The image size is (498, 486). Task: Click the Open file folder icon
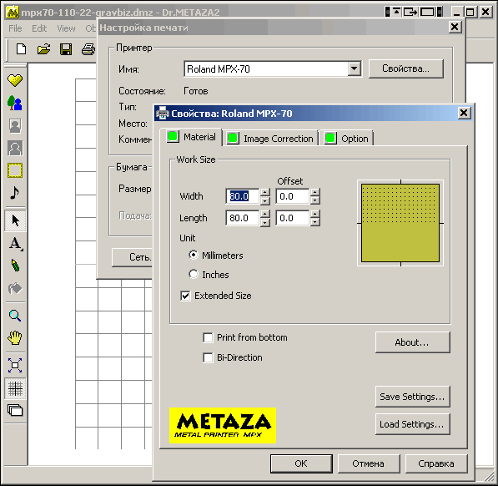(43, 49)
